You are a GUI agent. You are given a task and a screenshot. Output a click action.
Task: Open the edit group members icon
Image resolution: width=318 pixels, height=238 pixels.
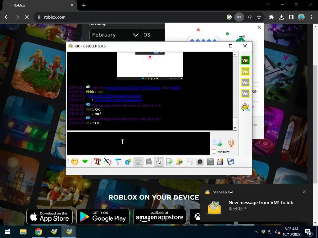(245, 107)
